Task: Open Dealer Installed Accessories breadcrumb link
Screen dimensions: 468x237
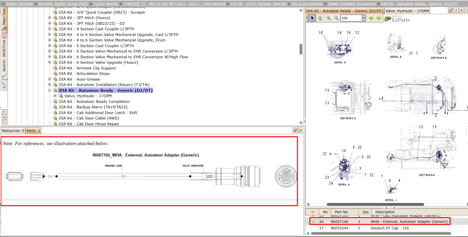Action: tap(351, 4)
